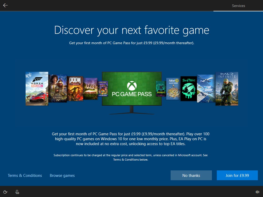The image size is (263, 197).
Task: Click the DOOM Eternal cover
Action: pyautogui.click(x=75, y=89)
